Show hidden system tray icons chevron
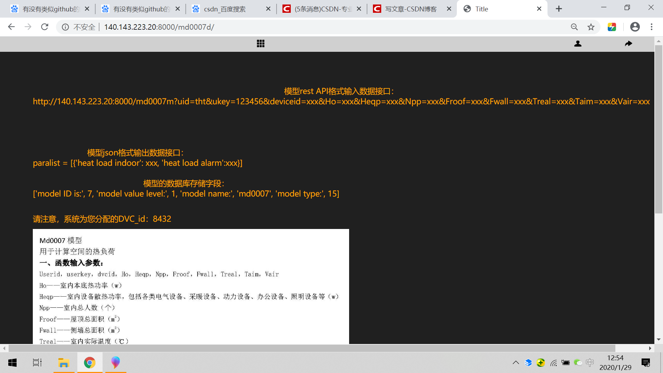663x373 pixels. coord(516,363)
